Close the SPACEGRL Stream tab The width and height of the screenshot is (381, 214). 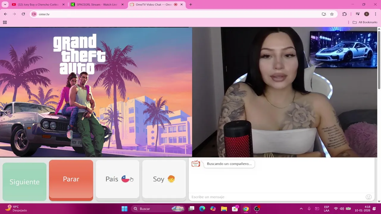coord(122,4)
